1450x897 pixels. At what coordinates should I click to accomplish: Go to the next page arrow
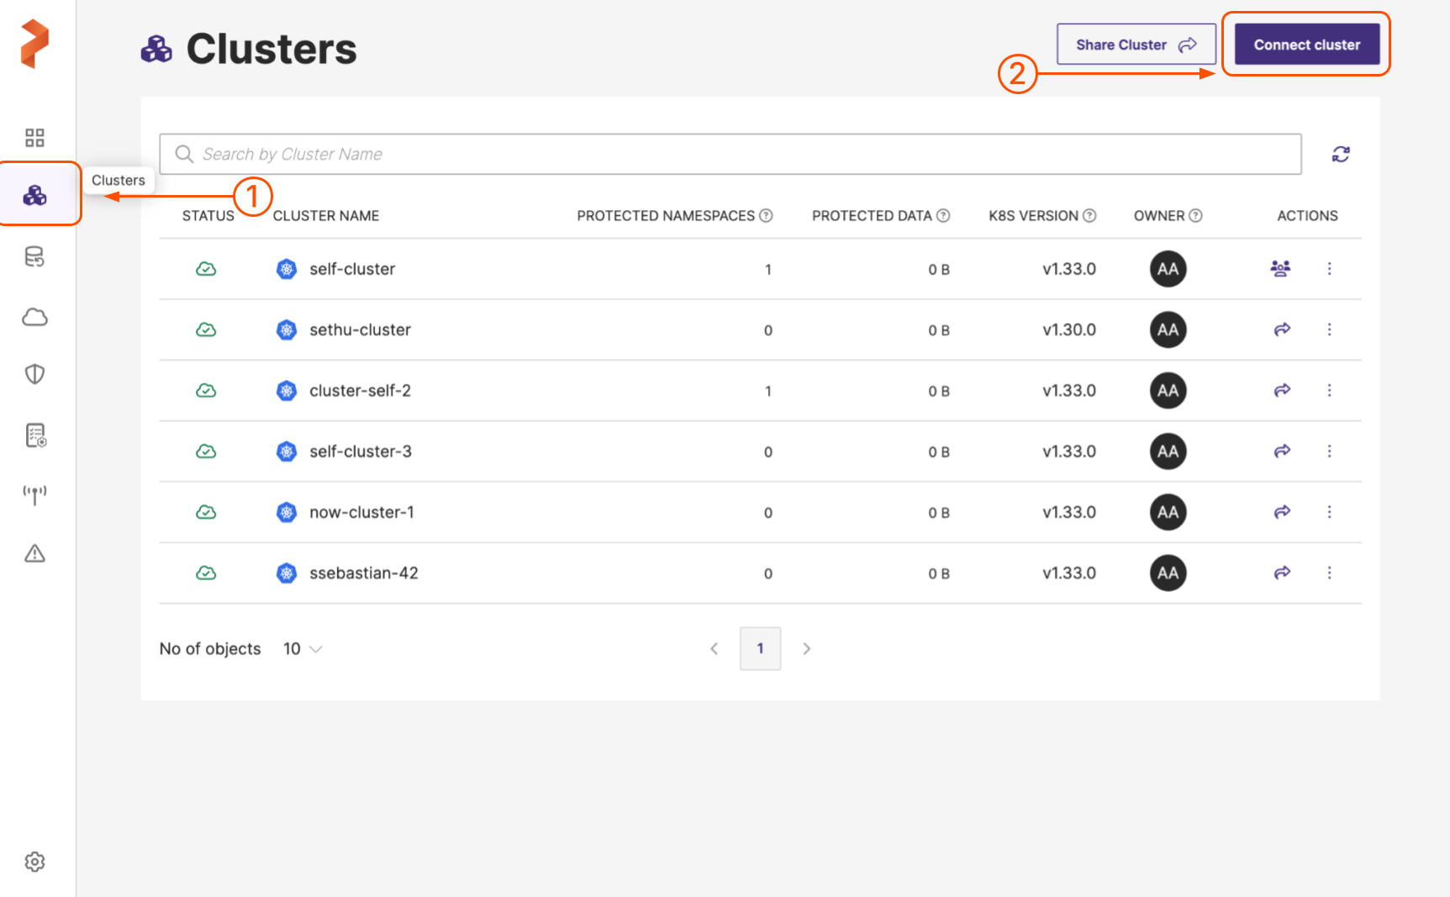point(806,649)
